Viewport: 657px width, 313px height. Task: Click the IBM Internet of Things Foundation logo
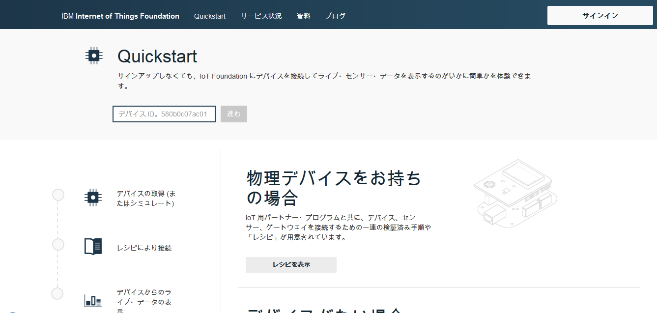pos(120,16)
